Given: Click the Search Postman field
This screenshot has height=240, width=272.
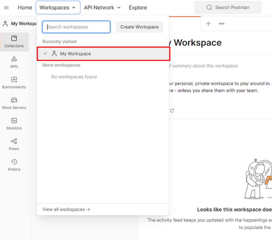Looking at the screenshot, I should [x=228, y=7].
